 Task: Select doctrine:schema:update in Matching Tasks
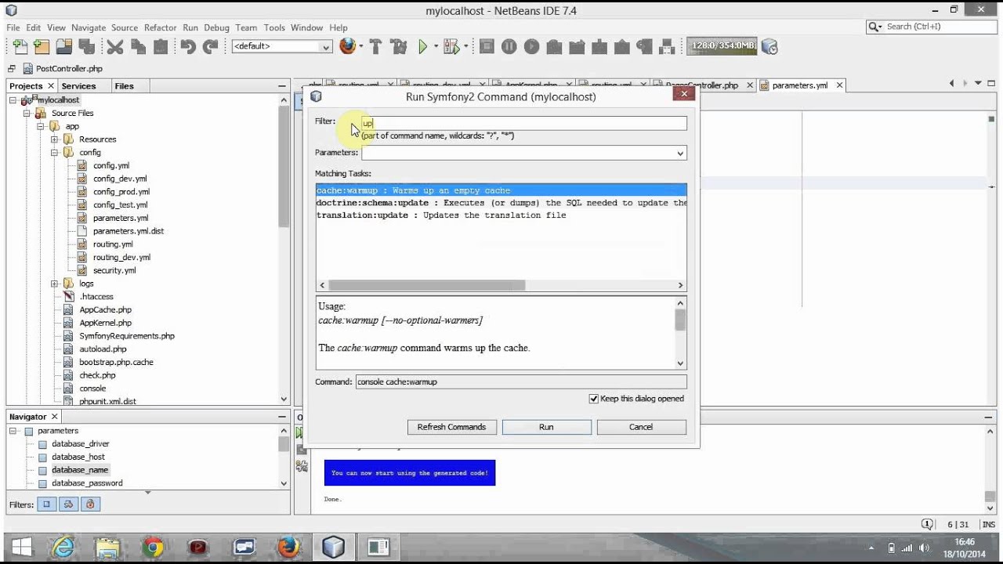click(x=501, y=203)
